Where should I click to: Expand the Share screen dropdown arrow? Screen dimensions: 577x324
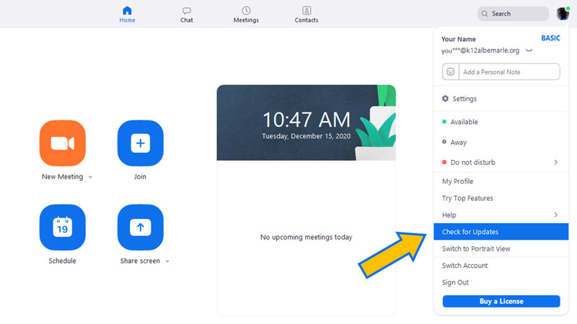[x=167, y=261]
